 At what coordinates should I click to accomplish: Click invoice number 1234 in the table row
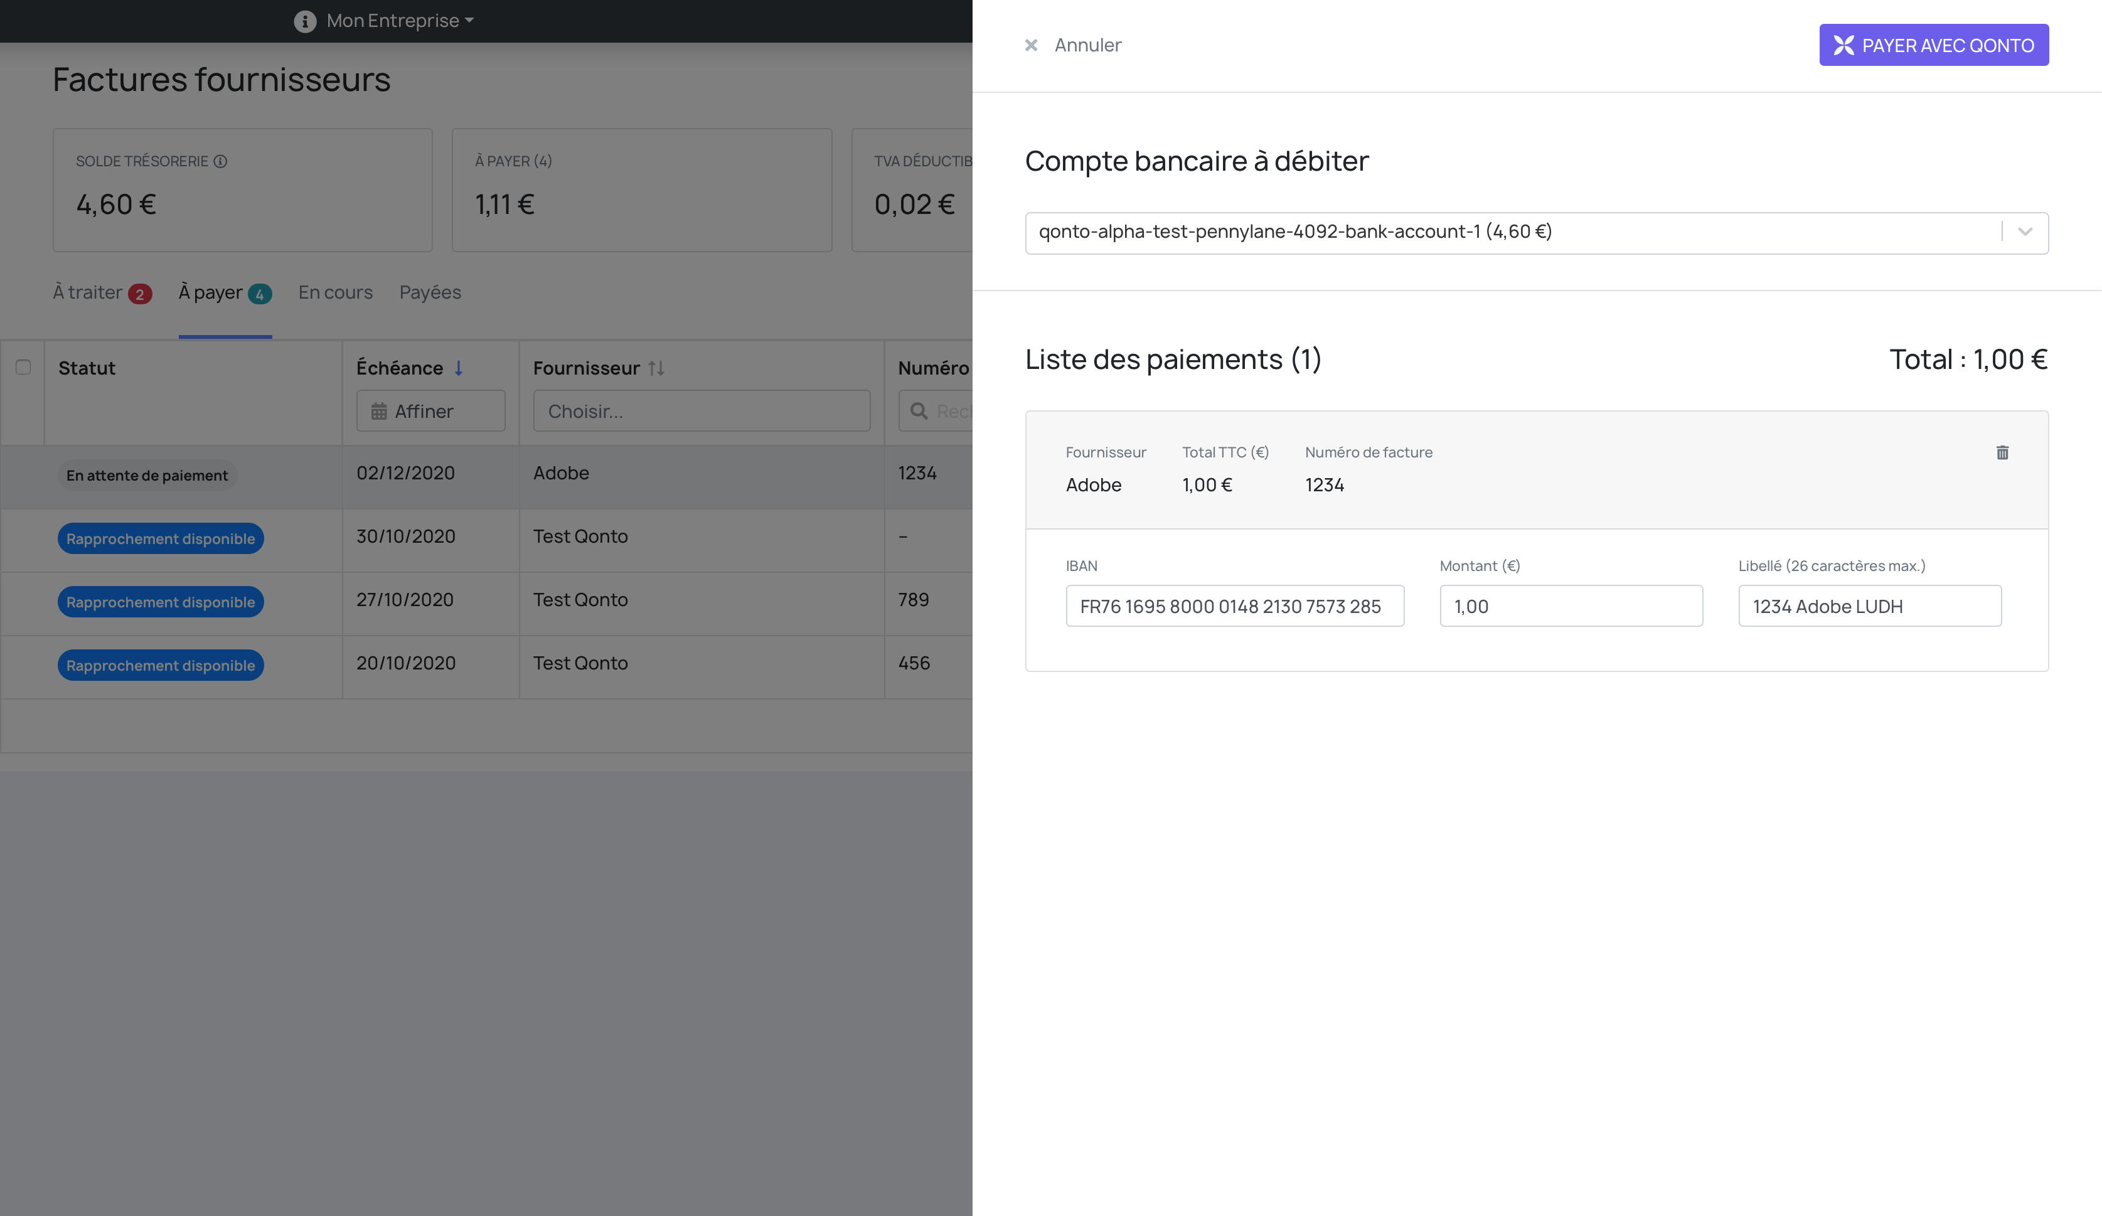click(917, 473)
